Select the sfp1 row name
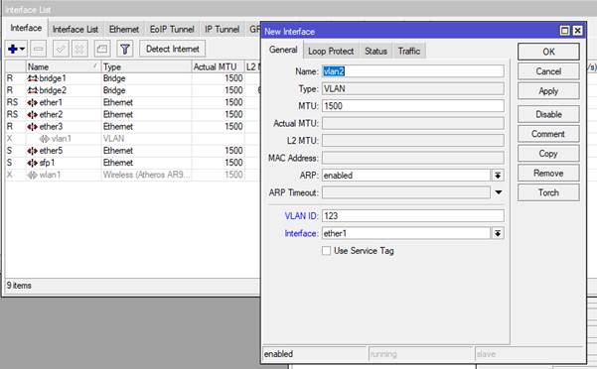597x369 pixels. (47, 163)
